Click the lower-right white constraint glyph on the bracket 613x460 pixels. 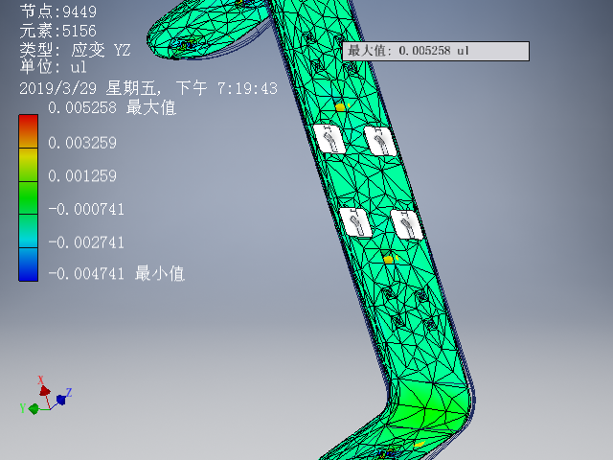[406, 224]
